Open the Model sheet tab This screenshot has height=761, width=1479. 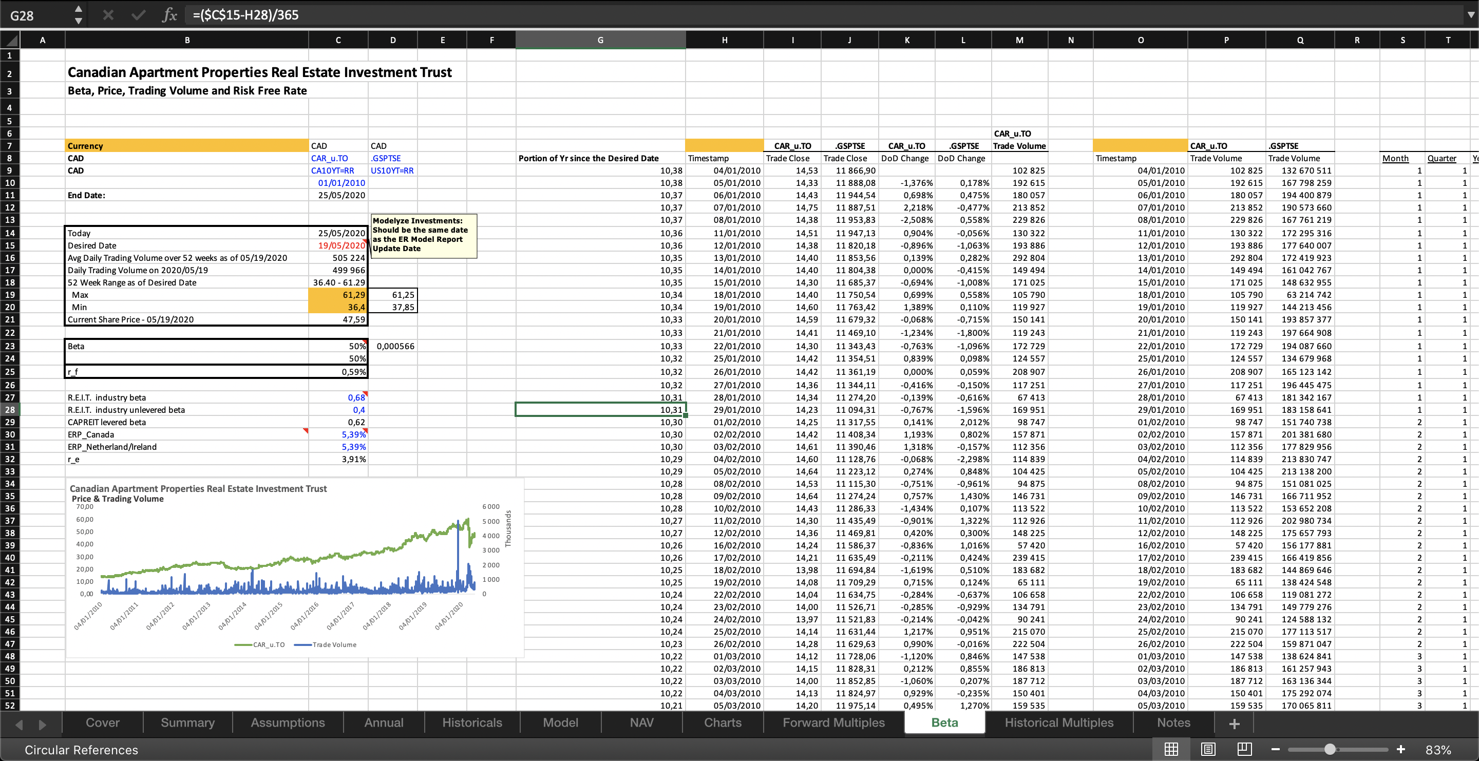(x=560, y=722)
